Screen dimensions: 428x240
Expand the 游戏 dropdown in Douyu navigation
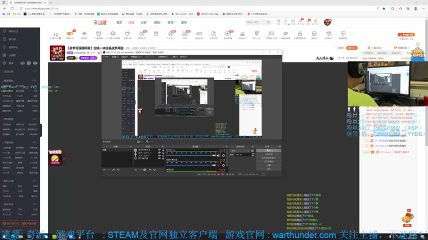[171, 22]
